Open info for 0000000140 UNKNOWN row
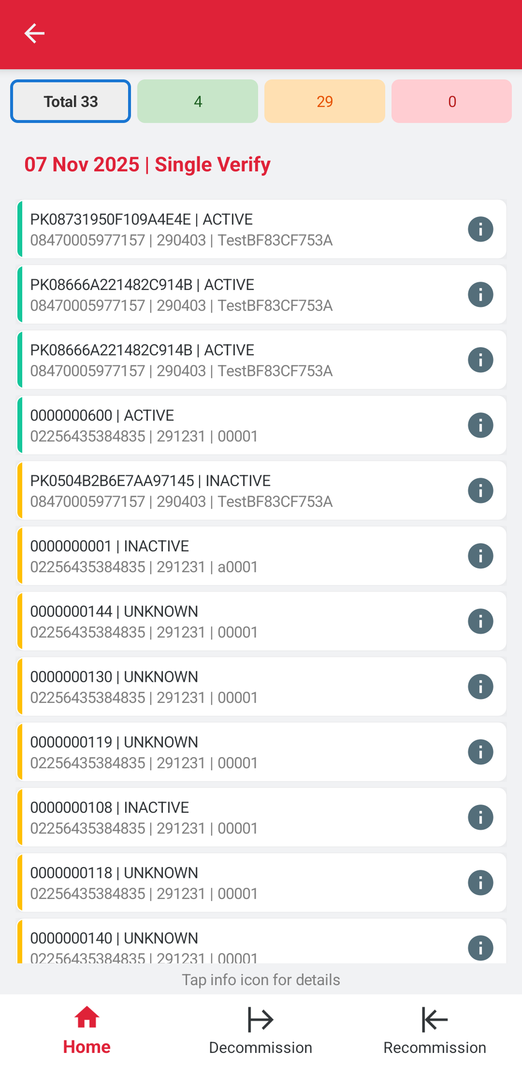This screenshot has width=522, height=1065. tap(480, 947)
